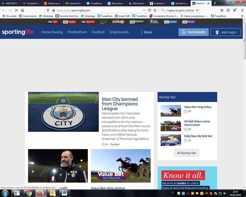Open the Horse Racing menu item
The height and width of the screenshot is (197, 246).
pos(52,32)
